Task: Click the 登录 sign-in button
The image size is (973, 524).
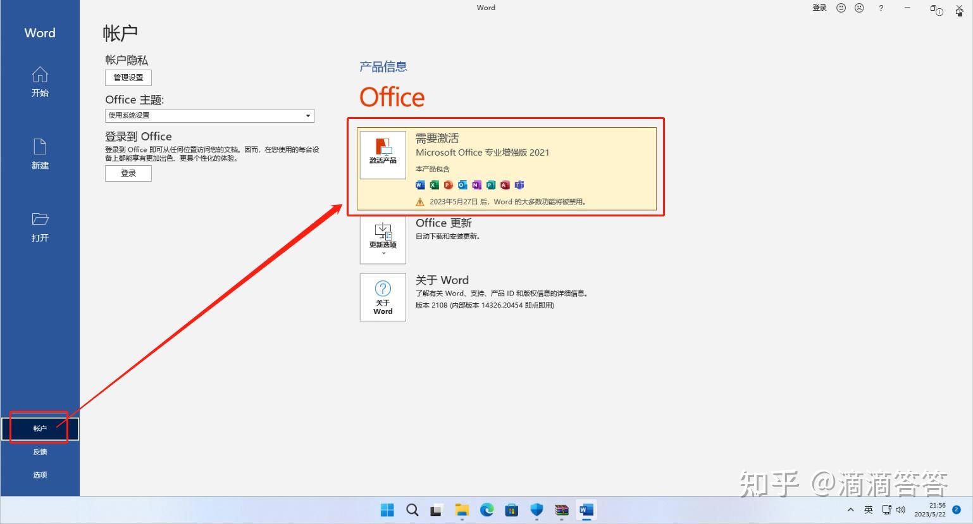Action: tap(128, 173)
